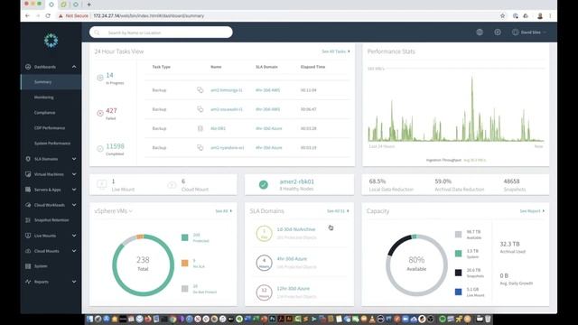
Task: Go back with the browser back arrow
Action: pyautogui.click(x=27, y=16)
